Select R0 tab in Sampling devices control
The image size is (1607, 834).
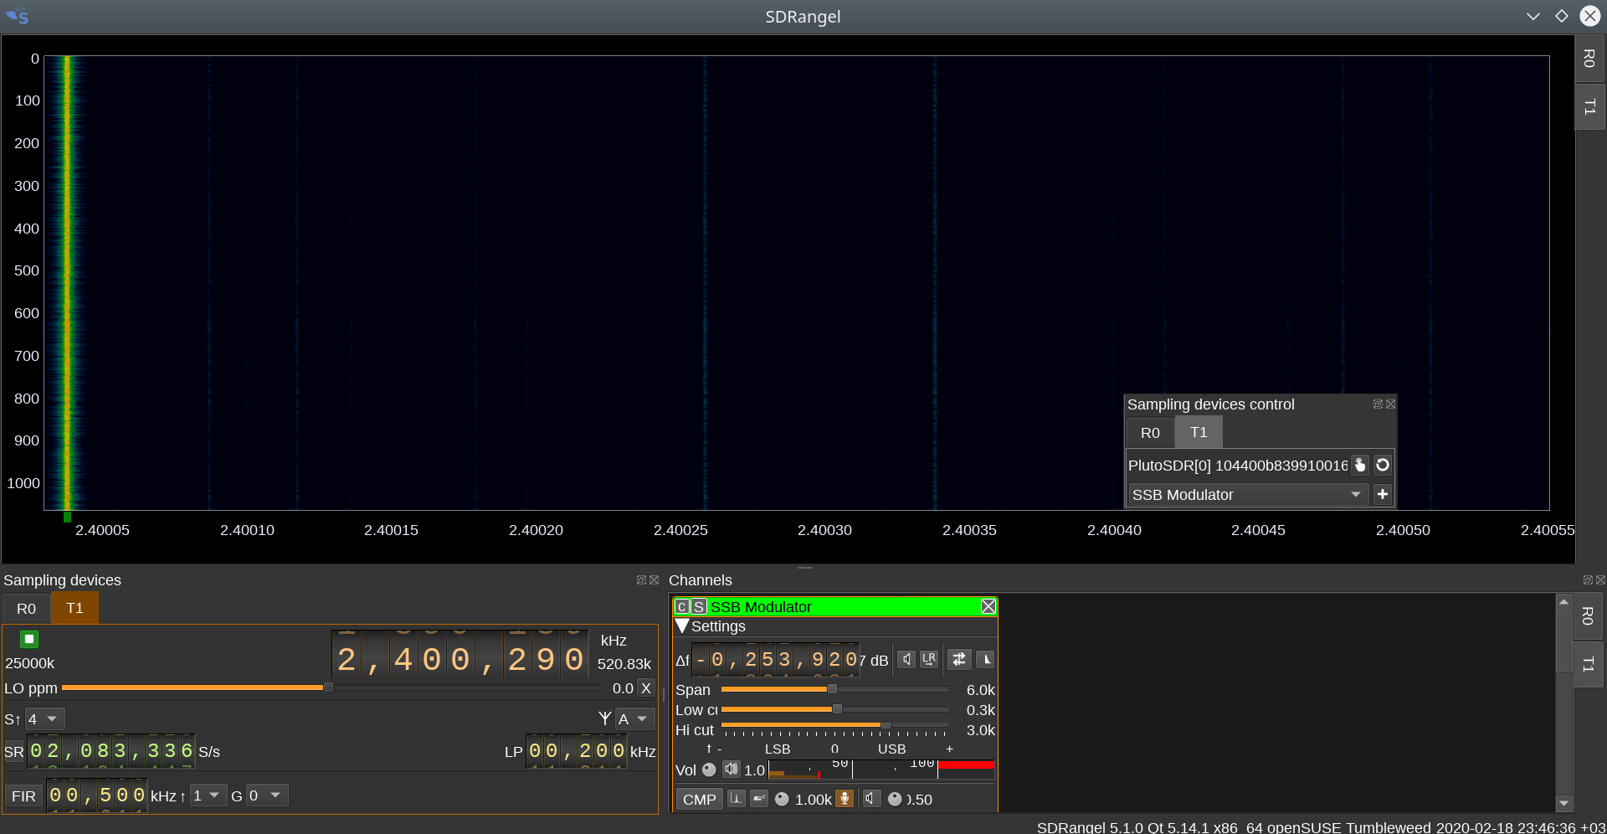[x=1150, y=433]
